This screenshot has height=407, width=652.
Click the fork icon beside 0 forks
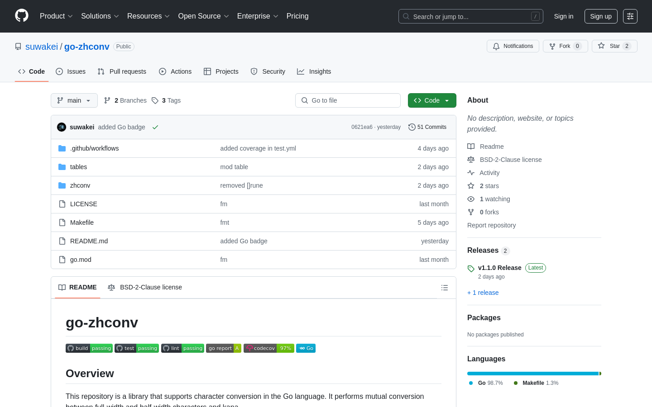click(x=471, y=212)
